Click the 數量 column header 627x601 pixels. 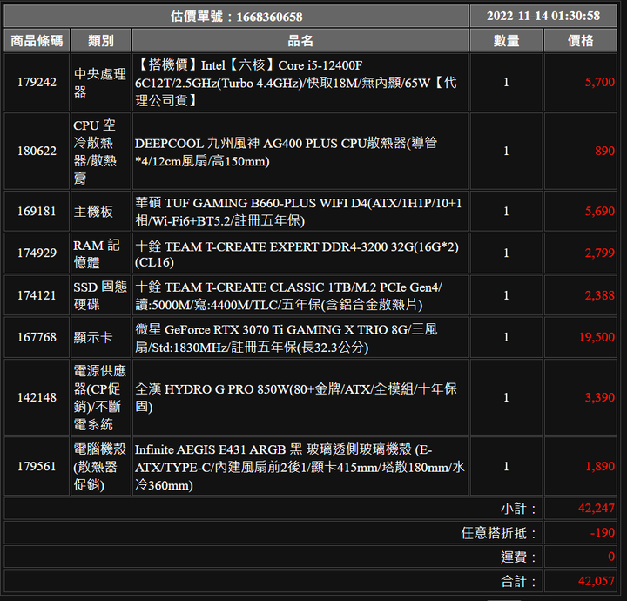506,40
